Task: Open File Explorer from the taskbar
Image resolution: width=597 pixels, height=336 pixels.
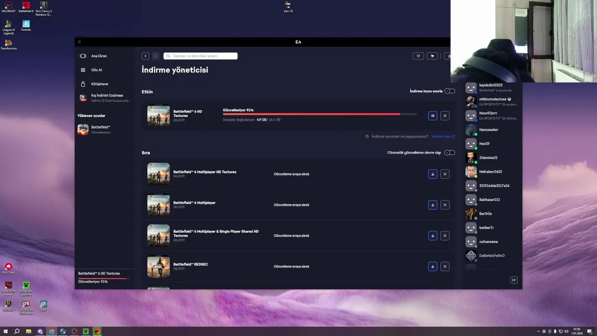Action: click(28, 331)
